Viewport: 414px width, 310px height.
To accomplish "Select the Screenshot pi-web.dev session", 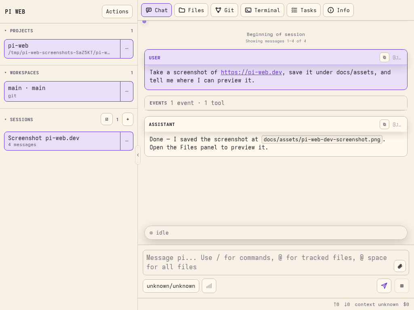I will click(x=62, y=141).
